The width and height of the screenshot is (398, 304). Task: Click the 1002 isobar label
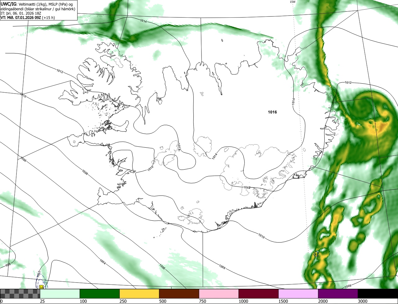pyautogui.click(x=39, y=274)
